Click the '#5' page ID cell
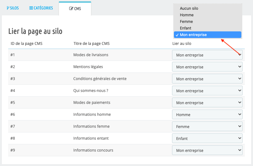Viewport: 253px width, 166px height. (13, 103)
